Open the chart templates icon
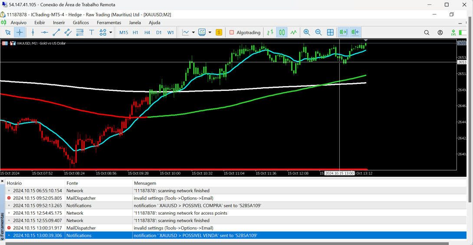The image size is (473, 245). [x=202, y=32]
